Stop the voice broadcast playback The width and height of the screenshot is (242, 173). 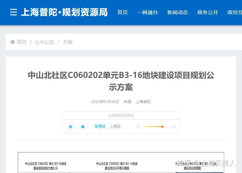[83, 126]
